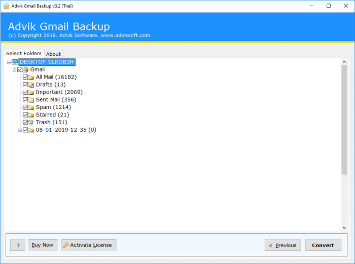Click the Trash recycle bin icon
Screen dimensions: 355x264
point(31,123)
